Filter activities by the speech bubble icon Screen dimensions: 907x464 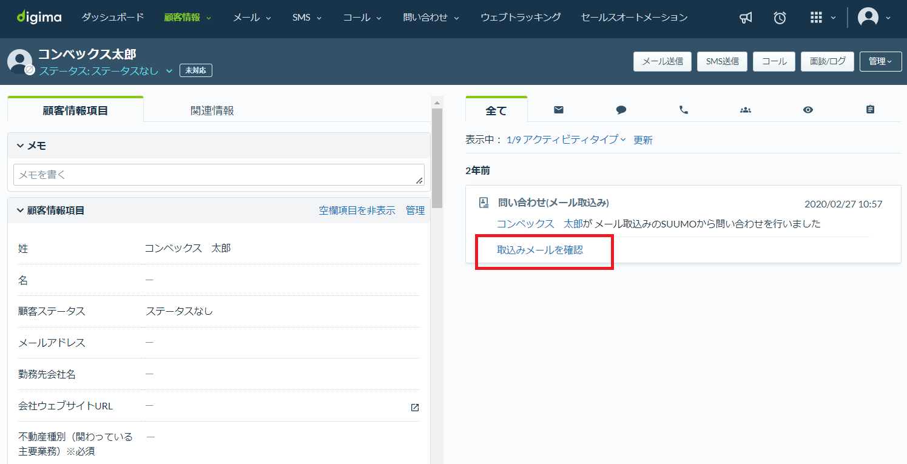point(621,110)
